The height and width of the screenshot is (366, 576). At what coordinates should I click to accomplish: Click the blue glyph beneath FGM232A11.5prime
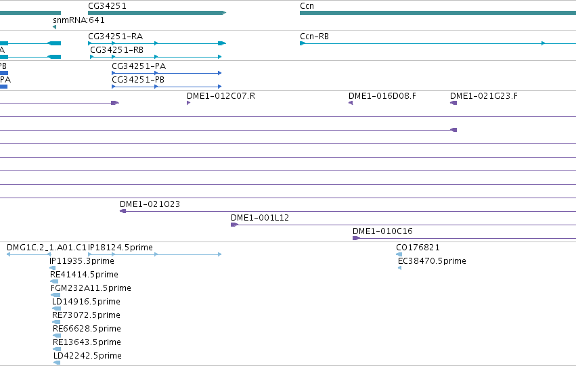point(56,295)
